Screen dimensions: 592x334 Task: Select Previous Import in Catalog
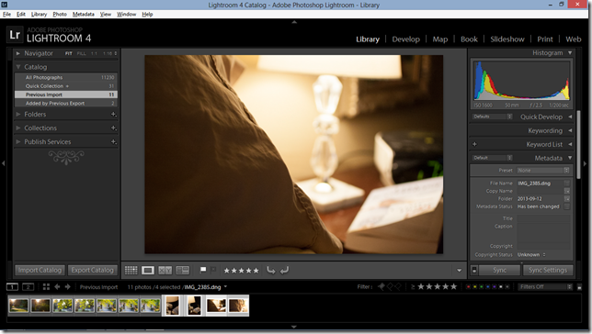click(x=66, y=95)
